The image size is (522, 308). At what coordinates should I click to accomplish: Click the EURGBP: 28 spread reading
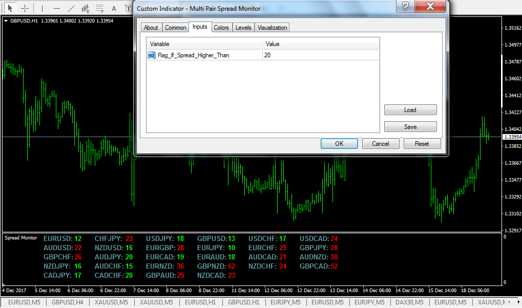click(x=165, y=248)
